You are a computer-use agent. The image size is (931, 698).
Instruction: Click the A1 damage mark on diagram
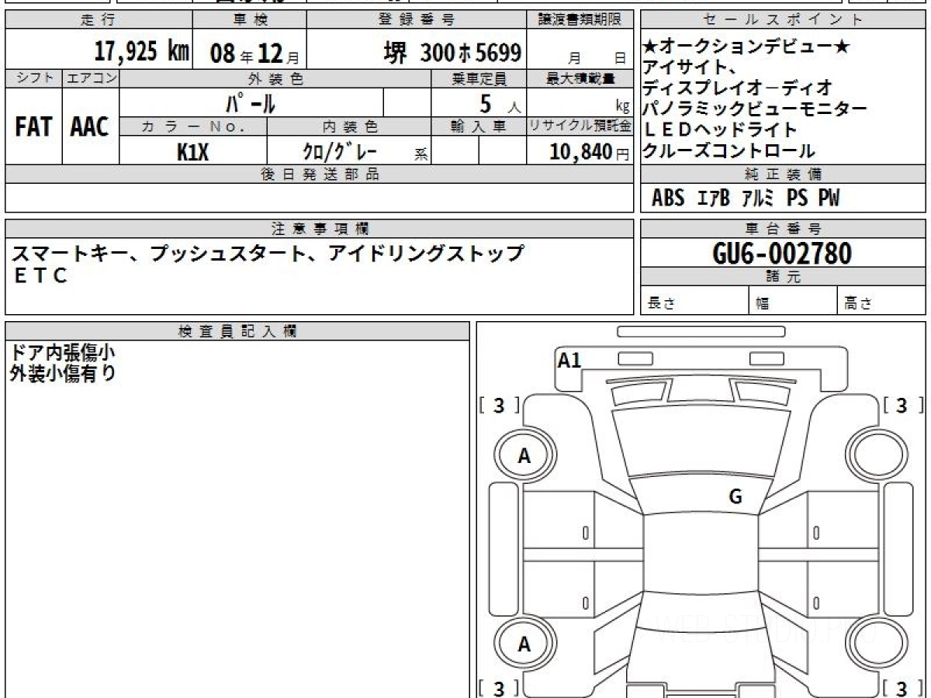[x=569, y=360]
